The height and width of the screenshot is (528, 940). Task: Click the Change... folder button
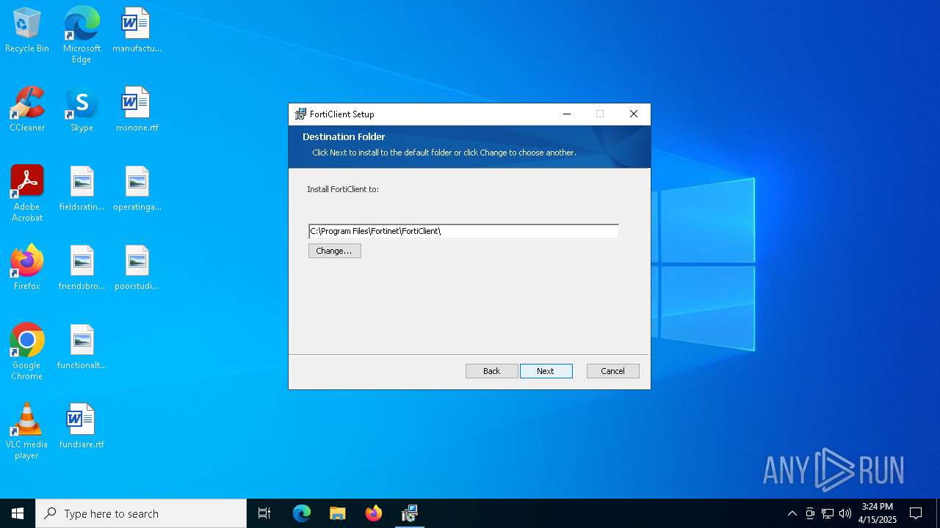334,251
